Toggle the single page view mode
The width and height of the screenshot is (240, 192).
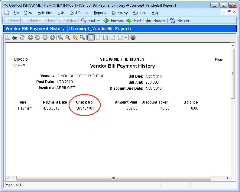91,37
